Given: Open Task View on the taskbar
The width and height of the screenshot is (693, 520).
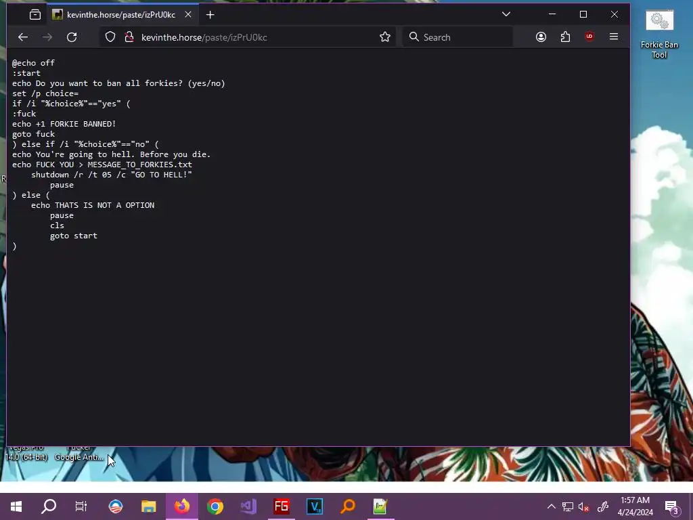Looking at the screenshot, I should [x=81, y=506].
